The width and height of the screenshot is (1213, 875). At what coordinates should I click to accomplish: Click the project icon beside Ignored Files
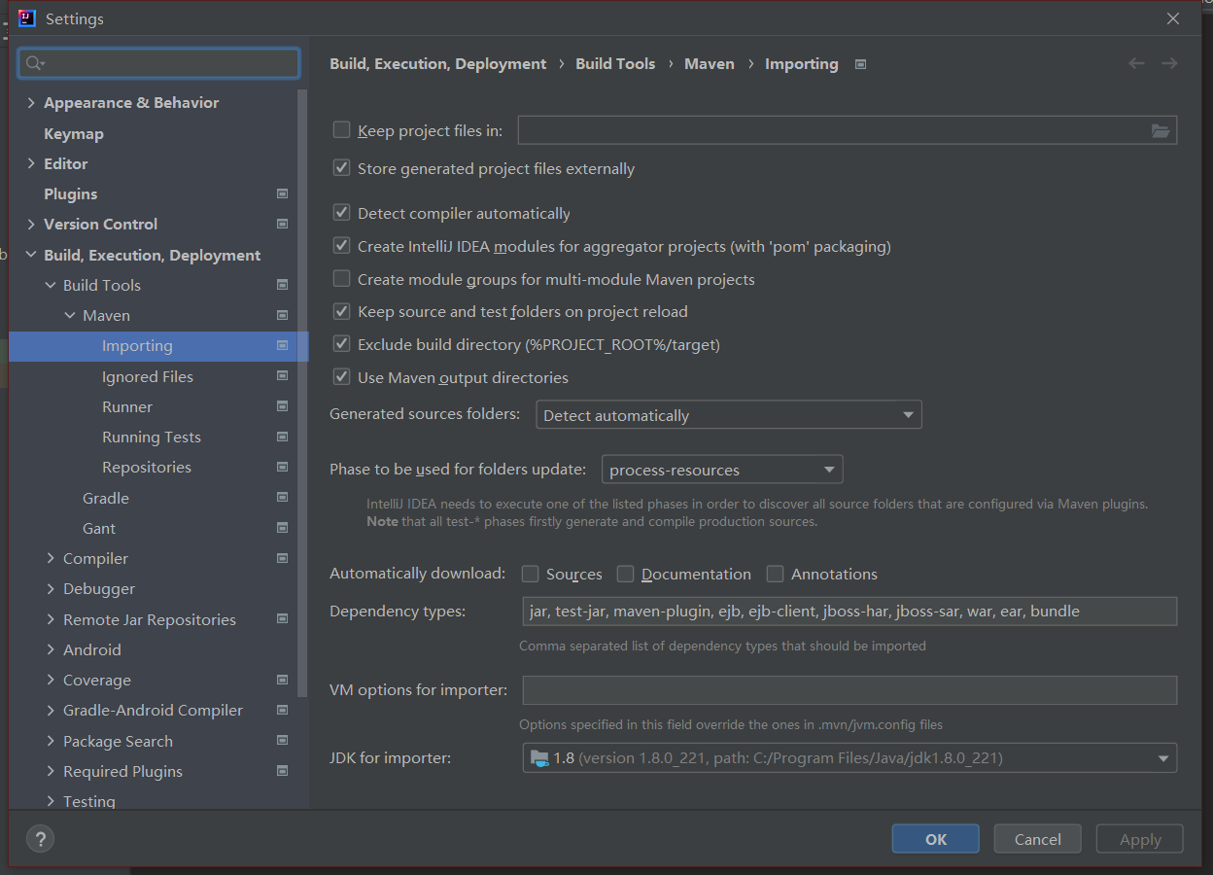[x=282, y=376]
